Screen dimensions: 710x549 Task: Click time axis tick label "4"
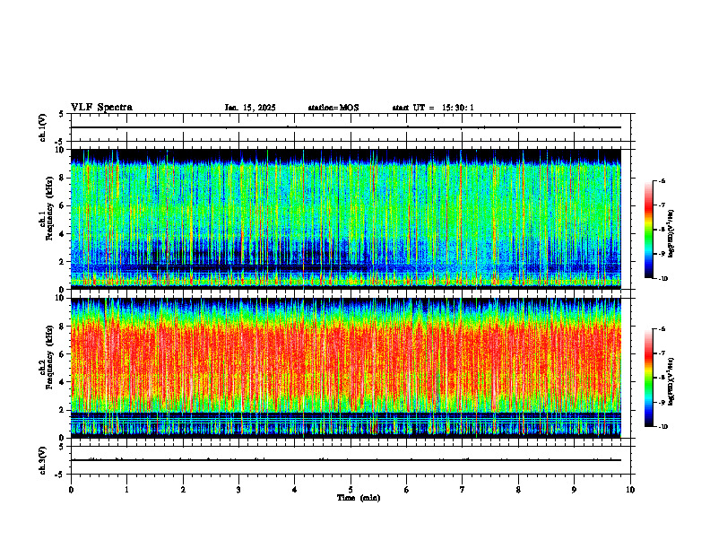tap(294, 490)
